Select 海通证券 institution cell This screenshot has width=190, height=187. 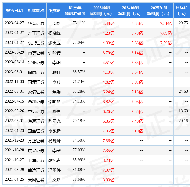click(36, 121)
